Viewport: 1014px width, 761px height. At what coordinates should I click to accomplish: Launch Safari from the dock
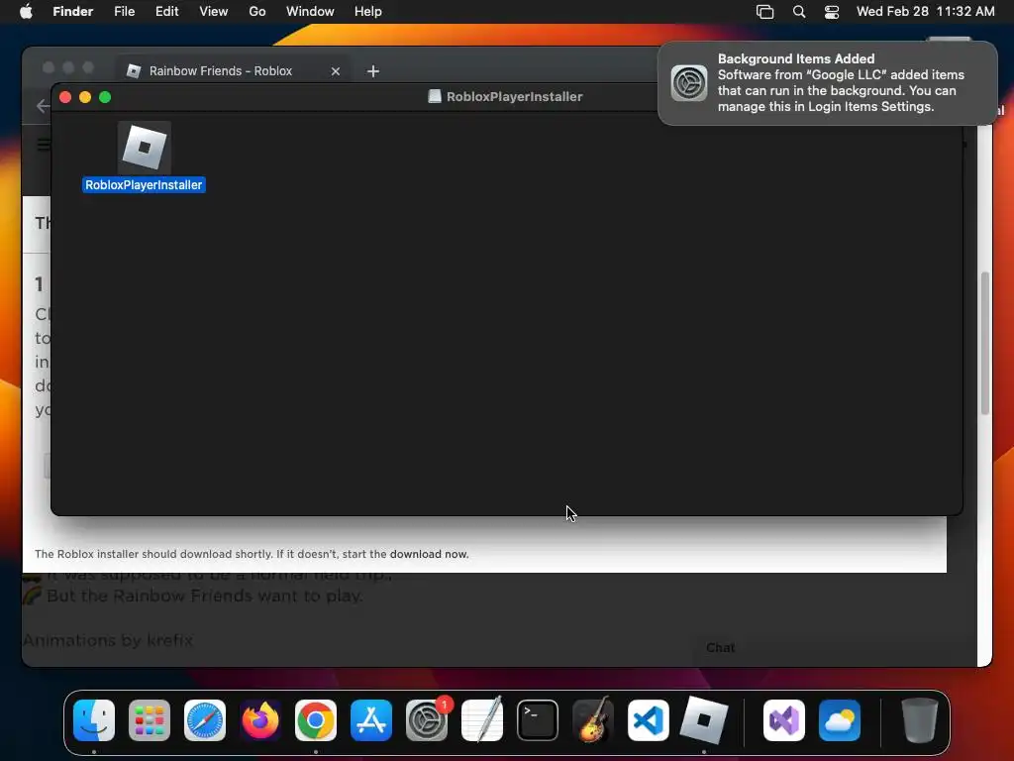click(205, 719)
